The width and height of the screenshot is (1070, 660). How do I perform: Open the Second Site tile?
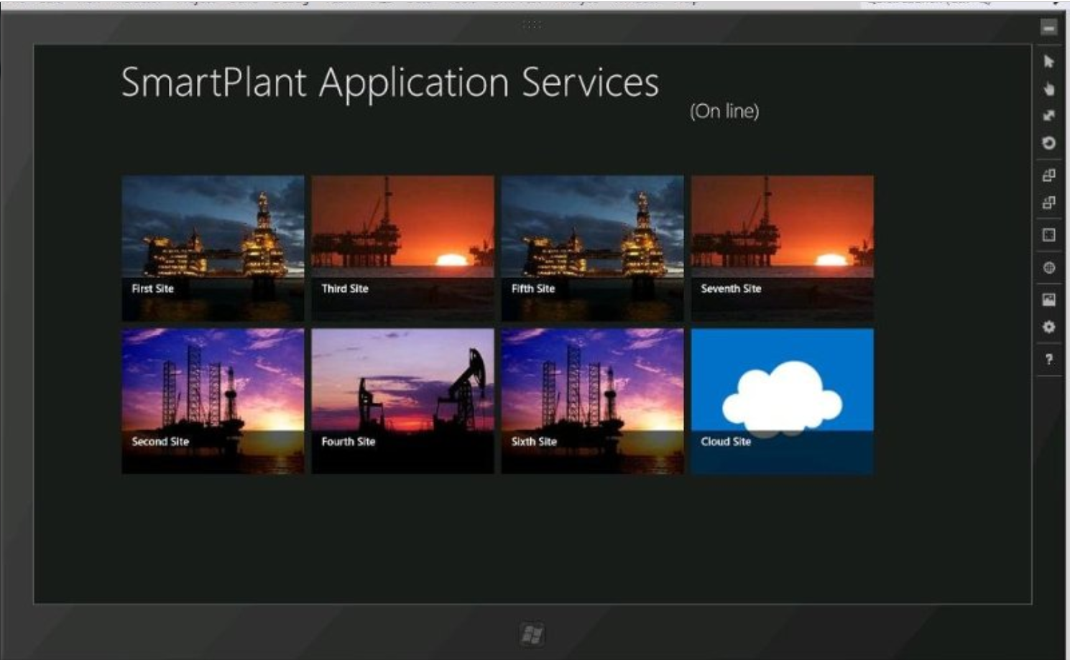(213, 401)
